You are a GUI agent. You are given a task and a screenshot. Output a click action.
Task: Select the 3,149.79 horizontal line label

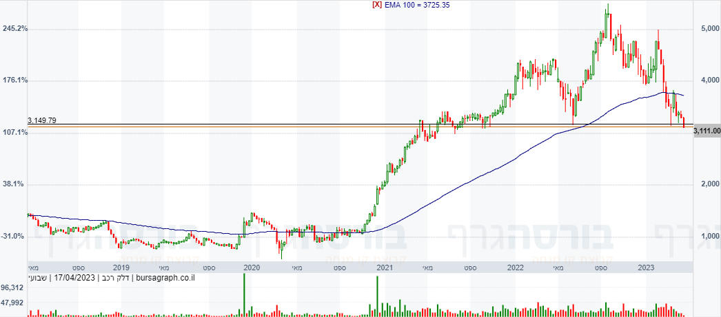click(x=42, y=120)
